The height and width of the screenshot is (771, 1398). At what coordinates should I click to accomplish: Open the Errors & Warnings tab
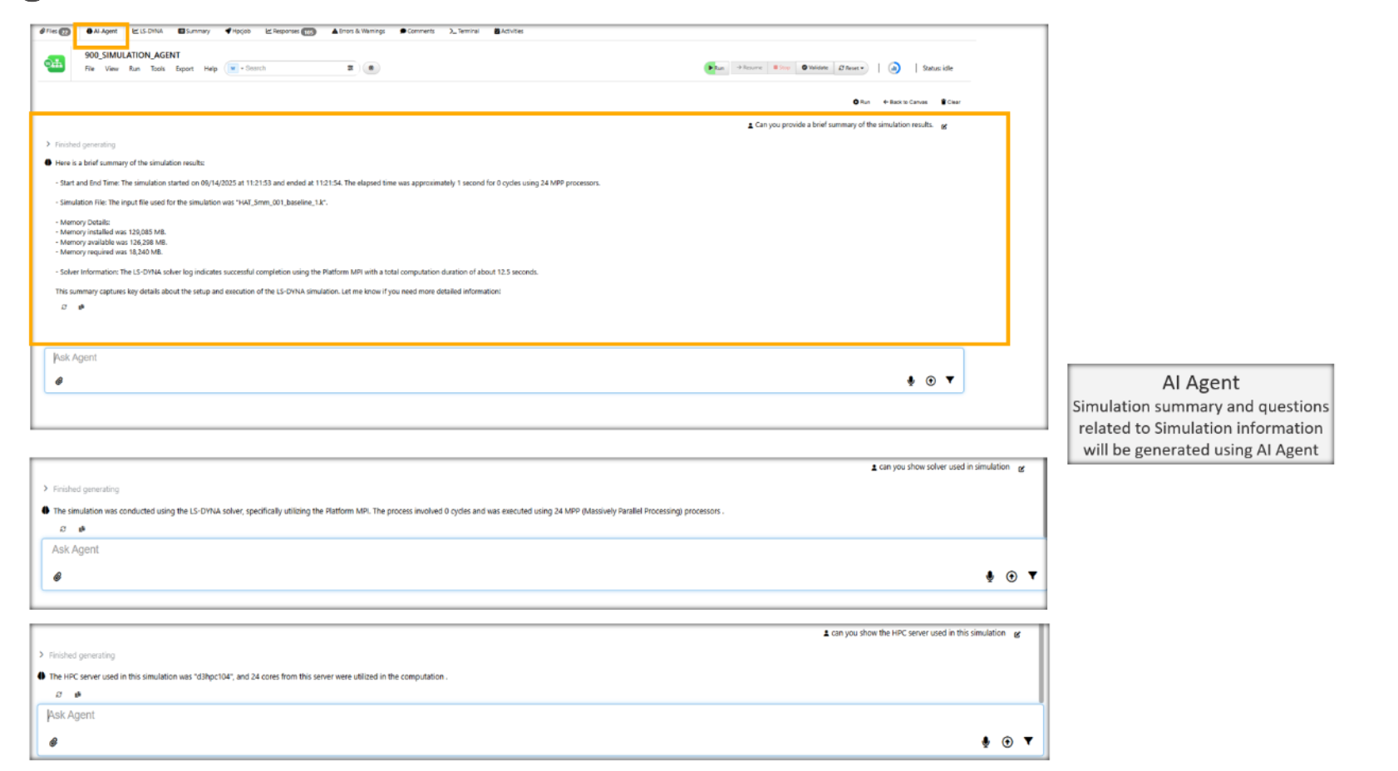358,32
